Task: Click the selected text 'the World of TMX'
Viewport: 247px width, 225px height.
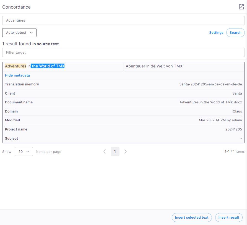Action: pos(48,66)
